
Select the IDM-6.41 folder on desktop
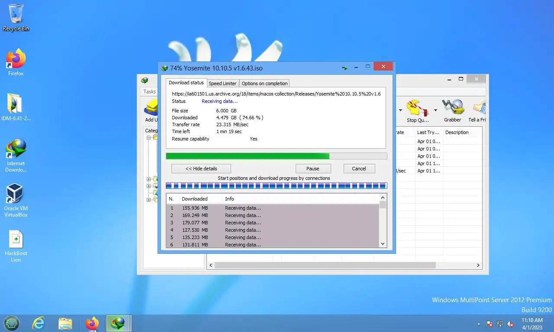pos(16,107)
